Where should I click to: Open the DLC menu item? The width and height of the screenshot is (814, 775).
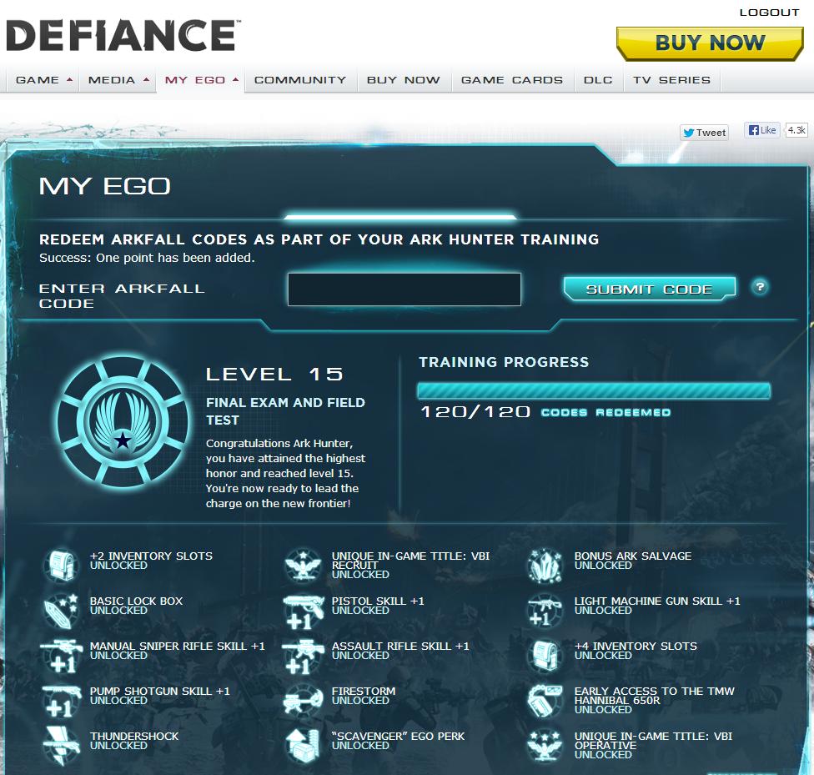coord(598,80)
